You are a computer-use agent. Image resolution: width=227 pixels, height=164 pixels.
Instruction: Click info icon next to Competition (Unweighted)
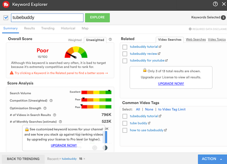click(51, 101)
